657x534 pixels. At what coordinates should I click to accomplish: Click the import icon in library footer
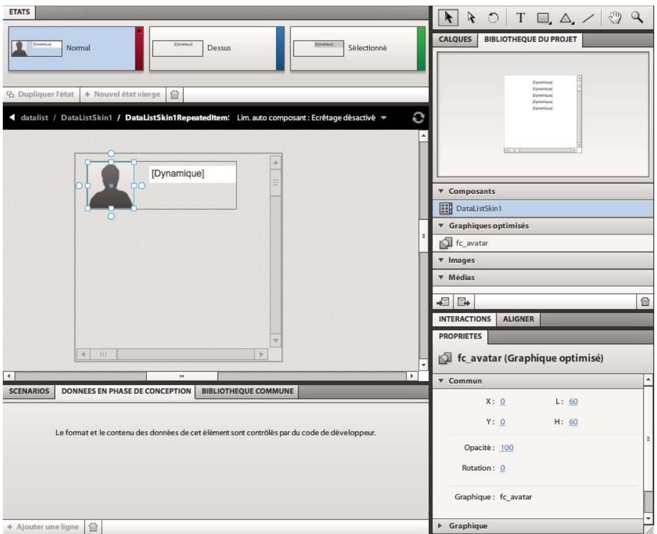443,301
